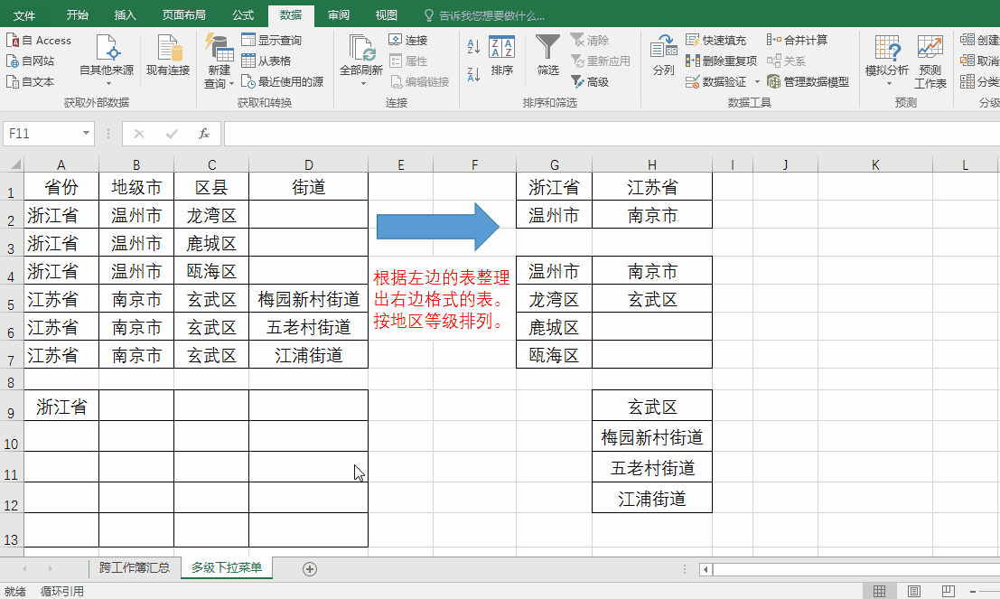Screen dimensions: 1000x599
Task: Click Refresh All (全部刷新) icon
Action: (x=361, y=48)
